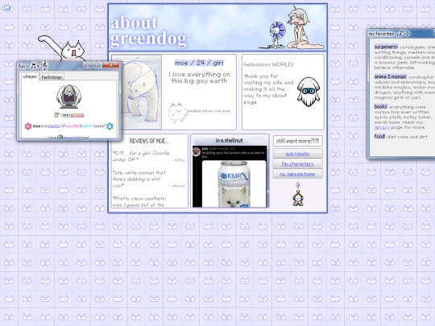Click the pink psychic type badge
Screen dimensions: 435x326
pos(28,126)
